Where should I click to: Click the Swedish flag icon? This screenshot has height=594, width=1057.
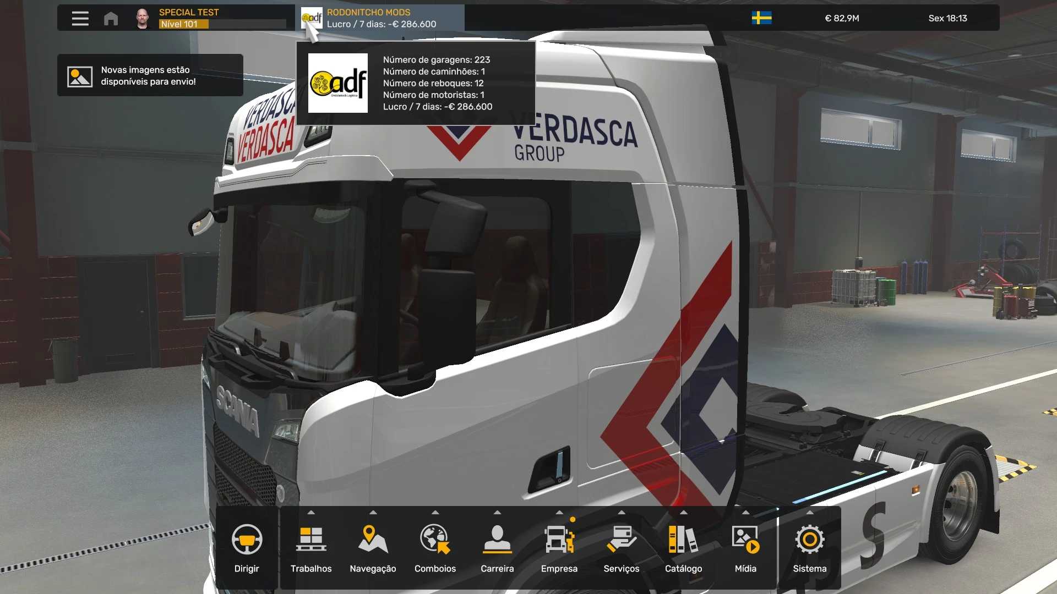761,18
